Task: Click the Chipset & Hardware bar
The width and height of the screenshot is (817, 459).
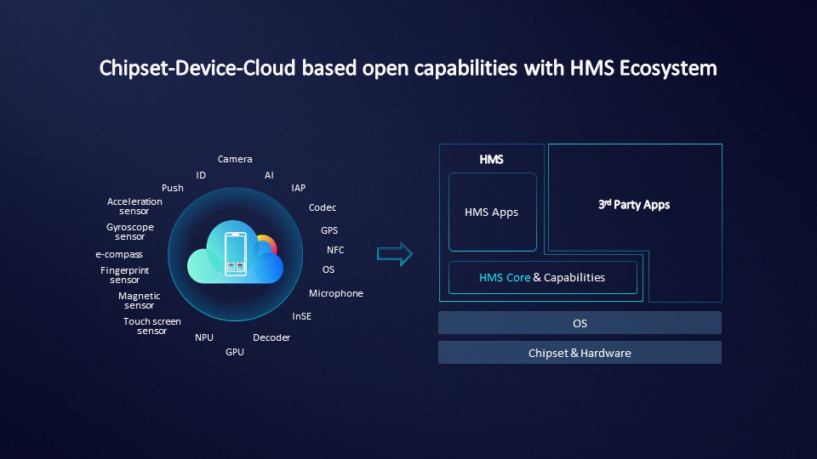Action: 580,353
